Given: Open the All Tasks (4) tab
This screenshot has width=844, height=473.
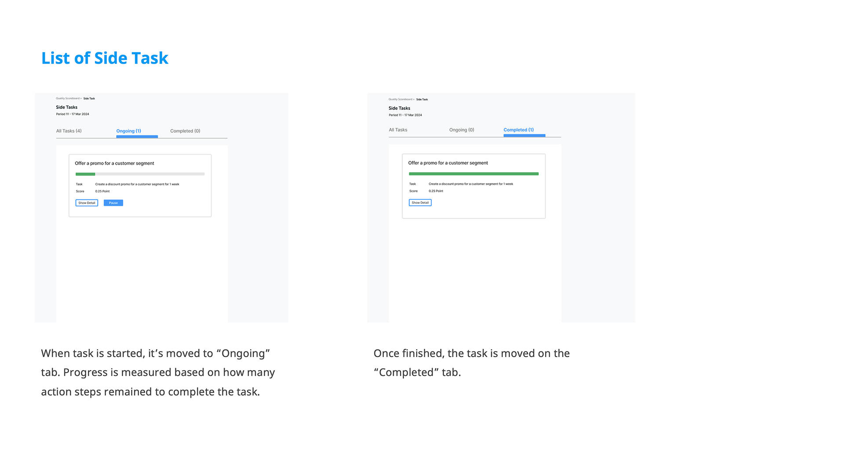Looking at the screenshot, I should [69, 131].
